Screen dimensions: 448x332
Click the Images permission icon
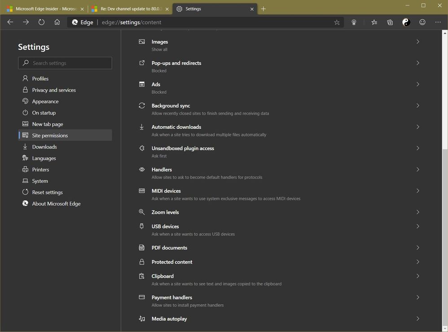pyautogui.click(x=142, y=42)
